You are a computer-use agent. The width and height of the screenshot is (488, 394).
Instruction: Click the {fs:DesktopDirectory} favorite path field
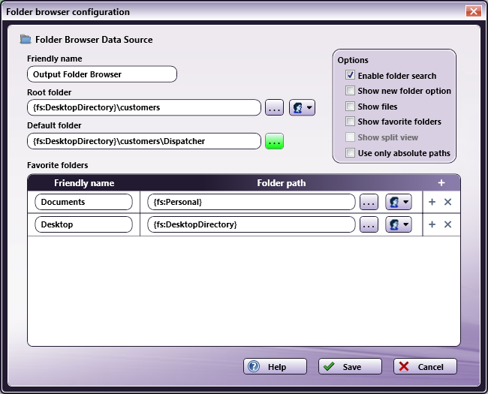click(252, 224)
